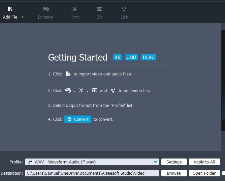225x181 pixels.
Task: Click "to import video and audio files." text
Action: point(103,74)
